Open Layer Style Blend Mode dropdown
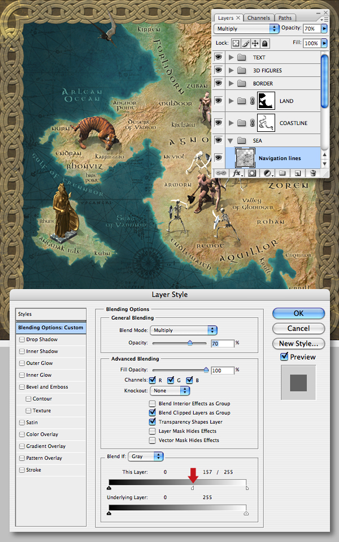 [x=184, y=330]
